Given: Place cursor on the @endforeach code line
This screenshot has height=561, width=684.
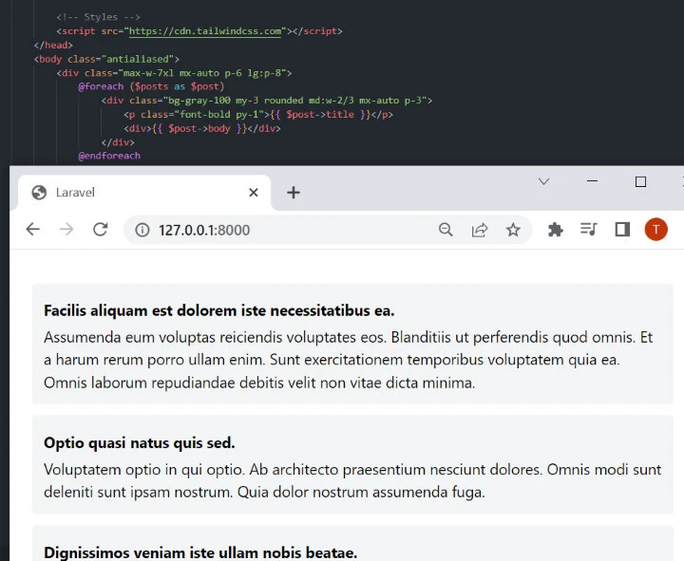Looking at the screenshot, I should click(x=109, y=156).
